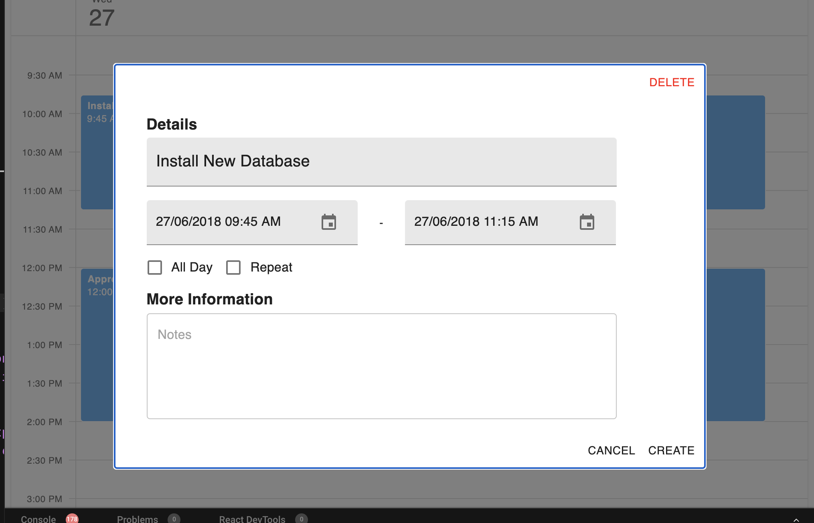This screenshot has width=814, height=523.
Task: Click the DELETE link
Action: [672, 82]
